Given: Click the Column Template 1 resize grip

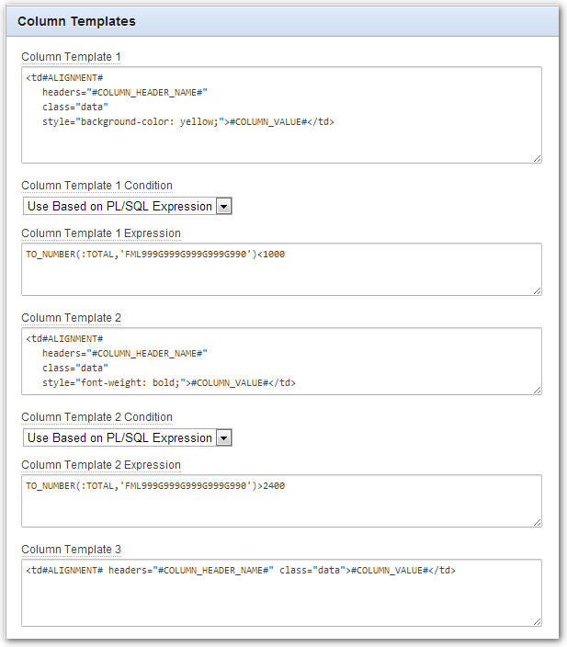Looking at the screenshot, I should (537, 158).
